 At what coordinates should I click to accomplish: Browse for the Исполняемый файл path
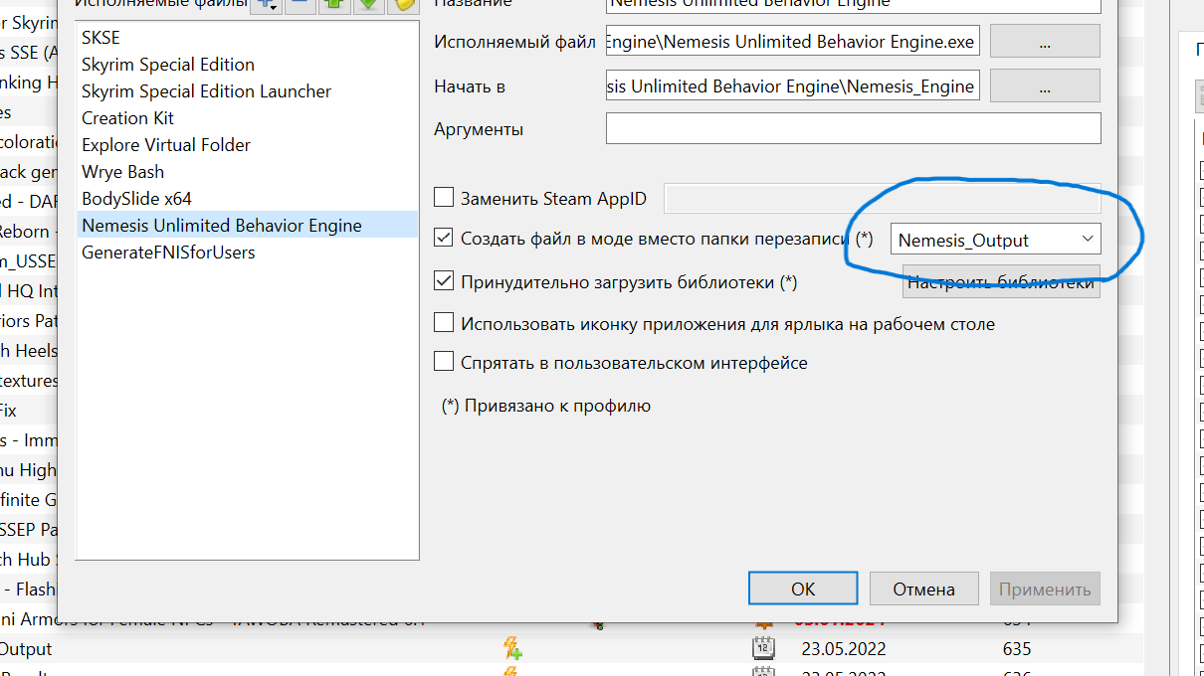click(x=1045, y=42)
